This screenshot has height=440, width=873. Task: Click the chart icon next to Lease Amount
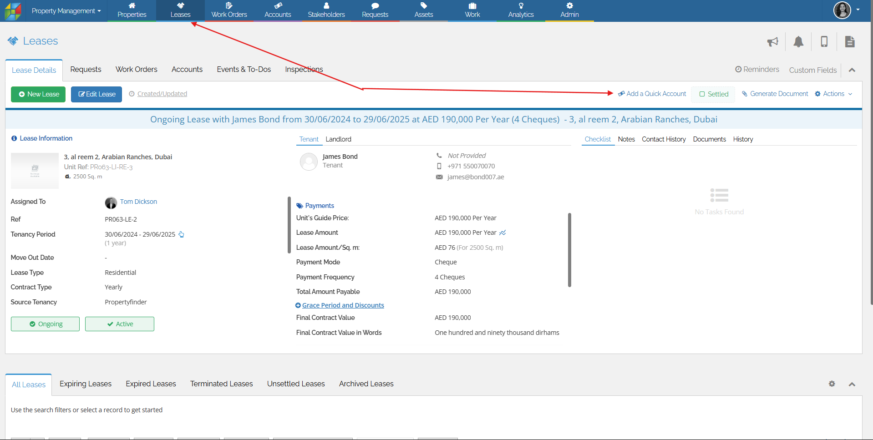502,233
